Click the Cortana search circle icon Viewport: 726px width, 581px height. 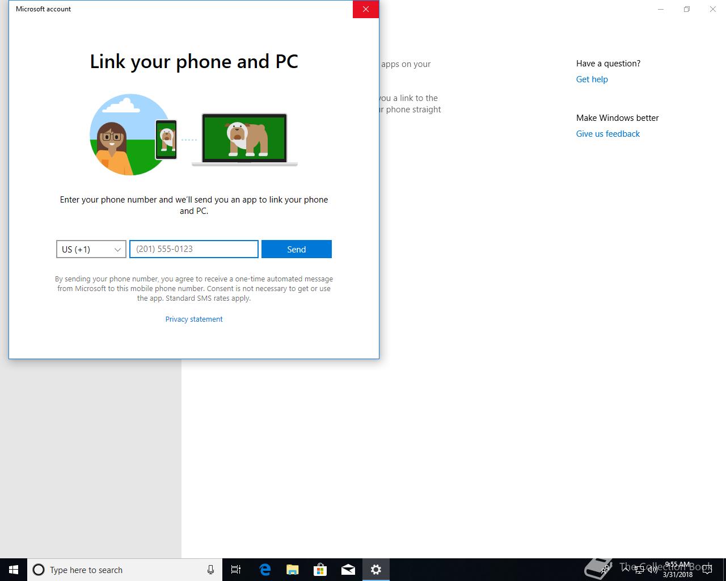point(39,570)
